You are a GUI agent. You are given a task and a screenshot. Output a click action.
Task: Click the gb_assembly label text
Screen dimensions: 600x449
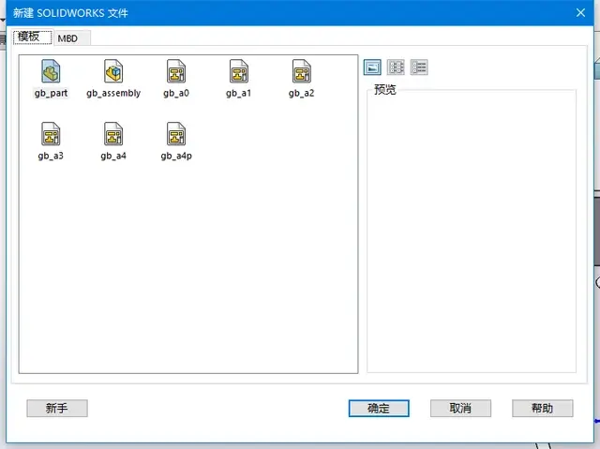click(113, 93)
